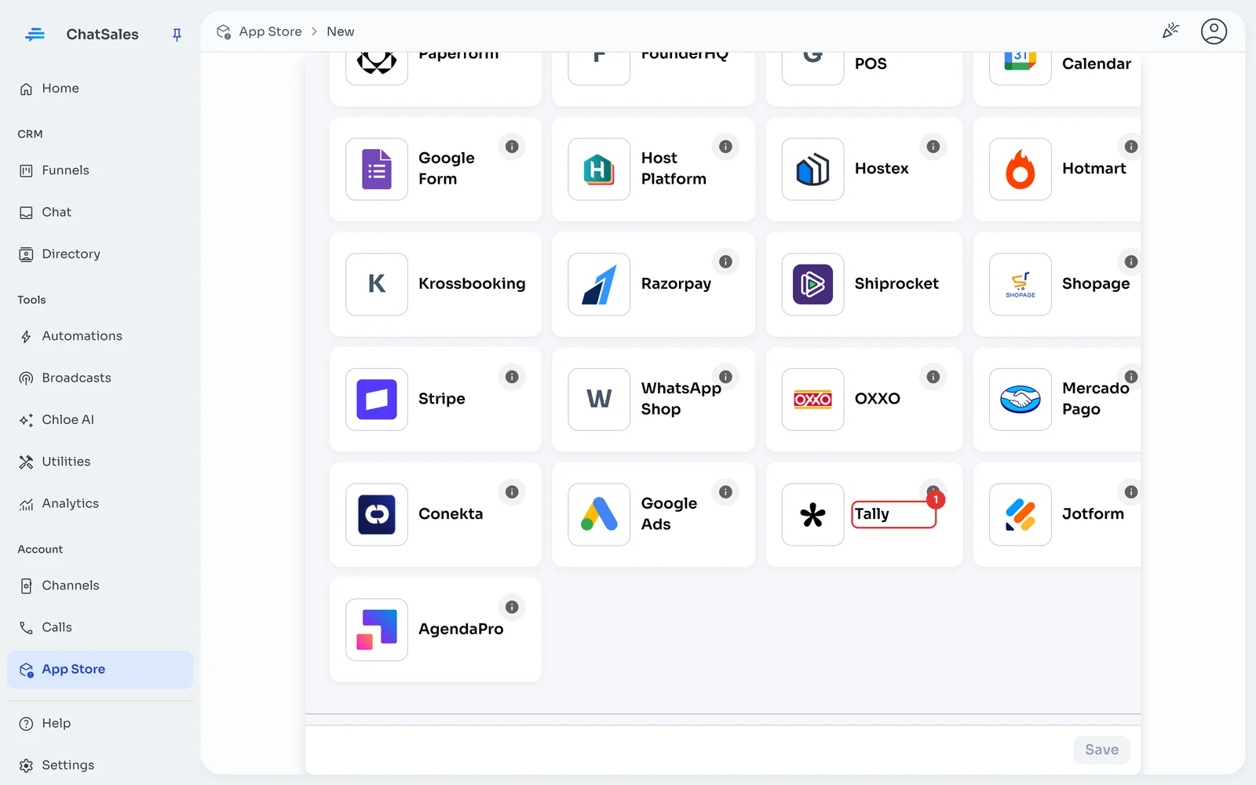Choose the OXXO logo icon
Screen dimensions: 1256x785
coord(812,399)
